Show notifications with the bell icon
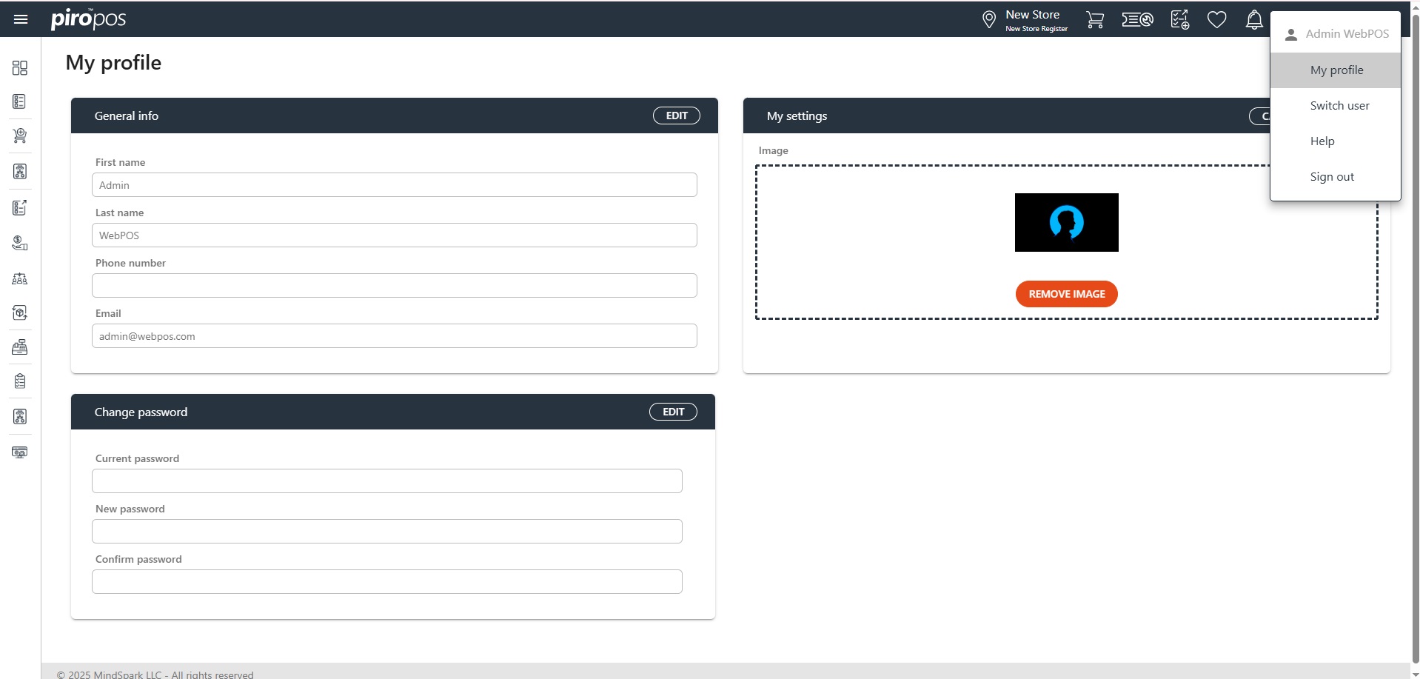Image resolution: width=1420 pixels, height=679 pixels. coord(1253,20)
